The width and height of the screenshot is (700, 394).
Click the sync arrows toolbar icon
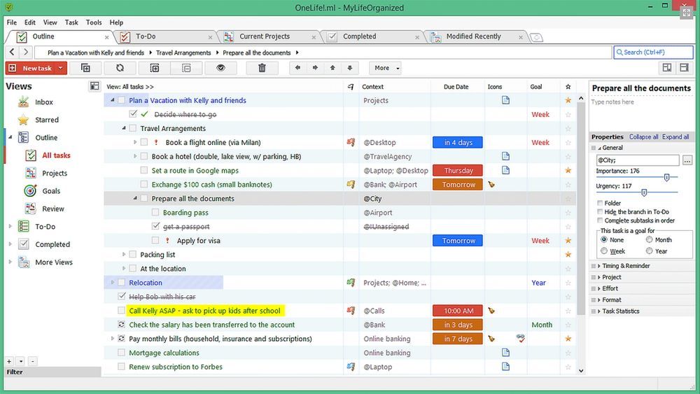(120, 68)
